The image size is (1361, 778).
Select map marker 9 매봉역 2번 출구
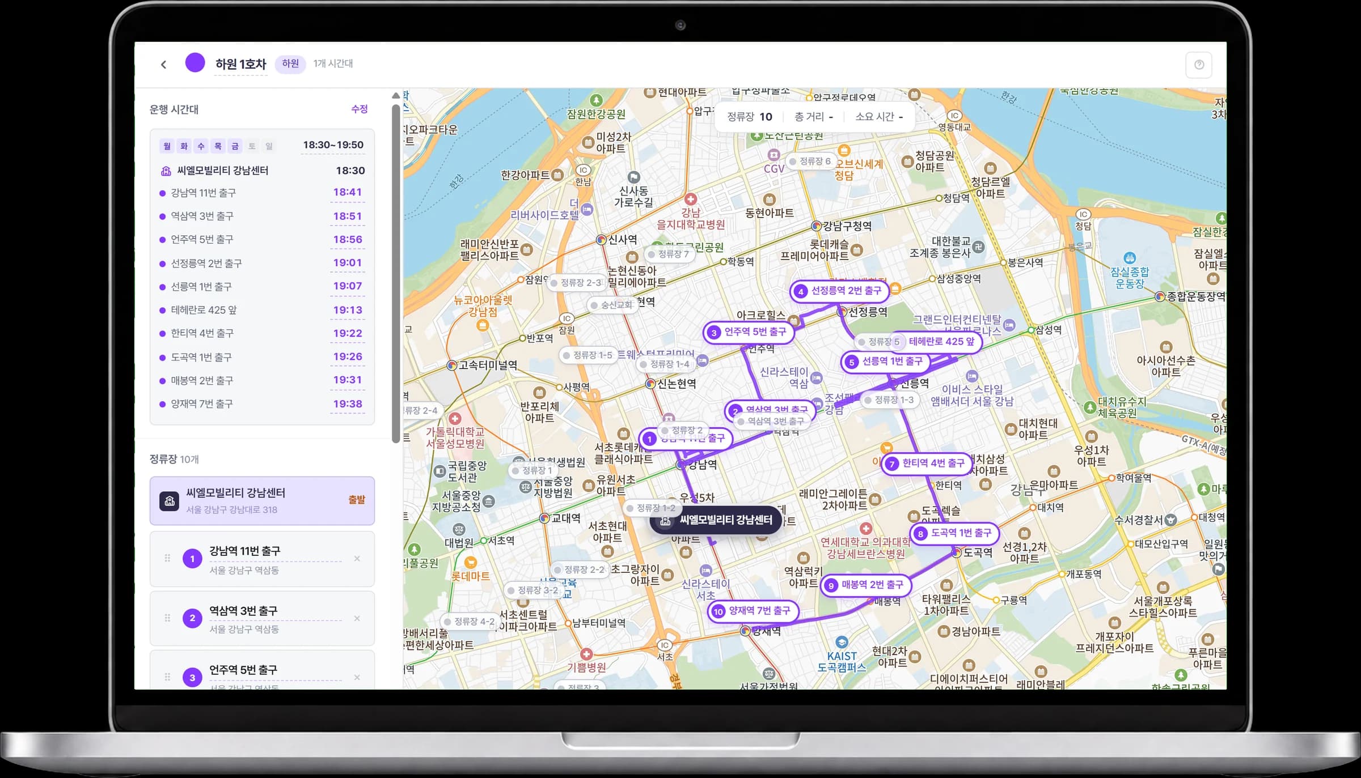[x=865, y=585]
